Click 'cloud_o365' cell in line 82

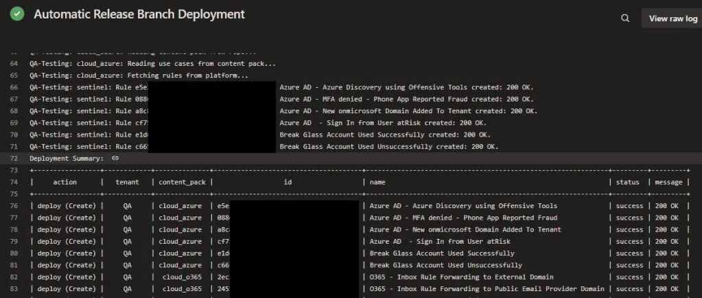coord(183,277)
